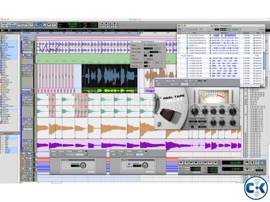The height and width of the screenshot is (202, 270).
Task: Select the Pencil tool
Action: point(54,24)
